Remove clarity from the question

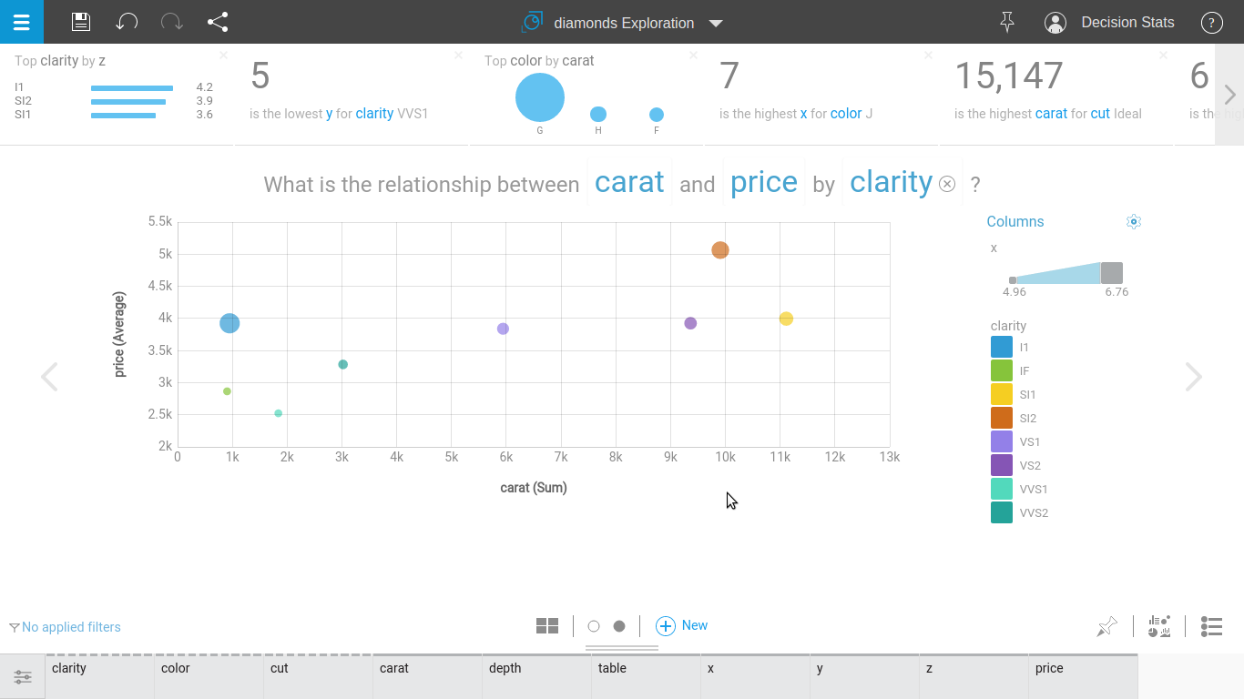click(947, 184)
